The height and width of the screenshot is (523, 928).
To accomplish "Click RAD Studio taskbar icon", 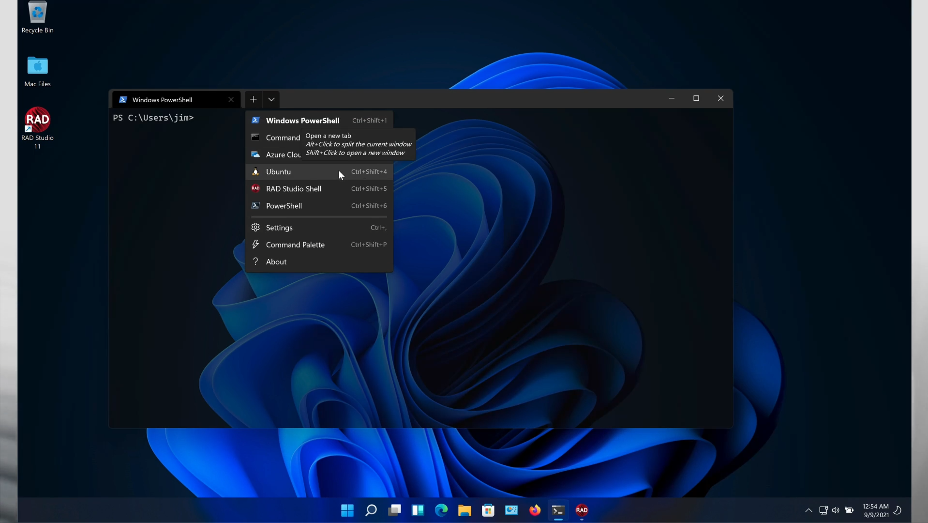I will [582, 510].
